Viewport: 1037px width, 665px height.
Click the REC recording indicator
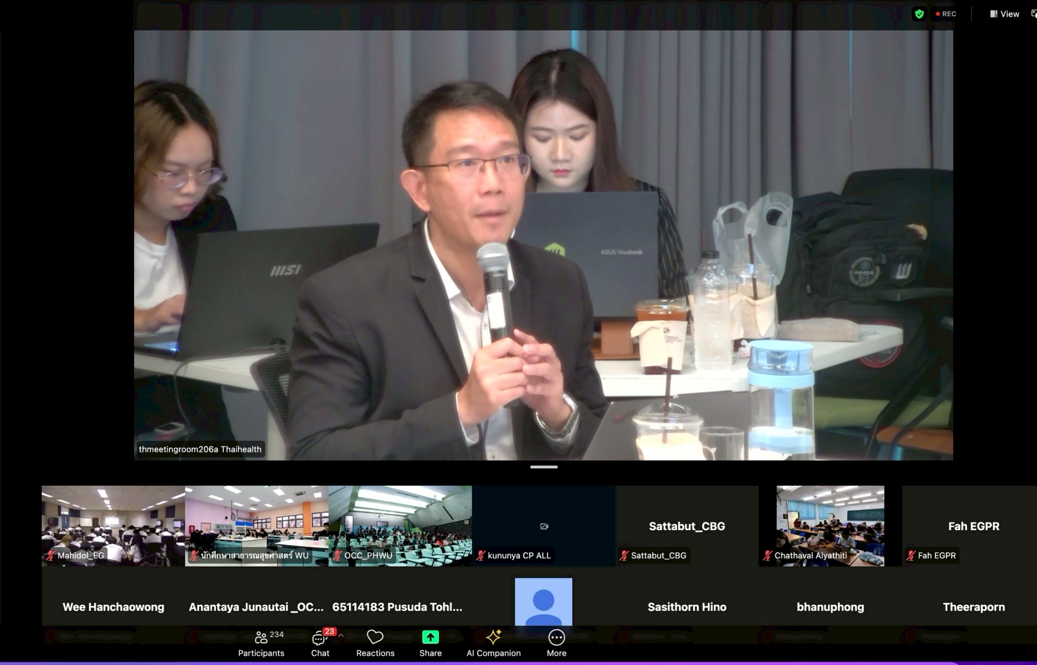[946, 14]
